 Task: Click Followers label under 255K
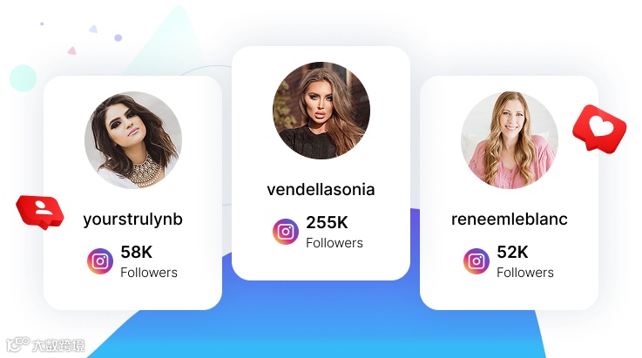point(335,243)
